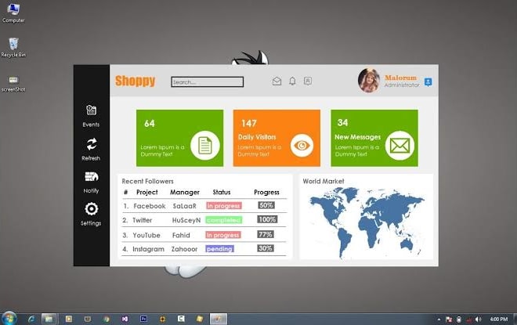This screenshot has height=325, width=517.
Task: Open Settings gear in sidebar
Action: point(92,209)
